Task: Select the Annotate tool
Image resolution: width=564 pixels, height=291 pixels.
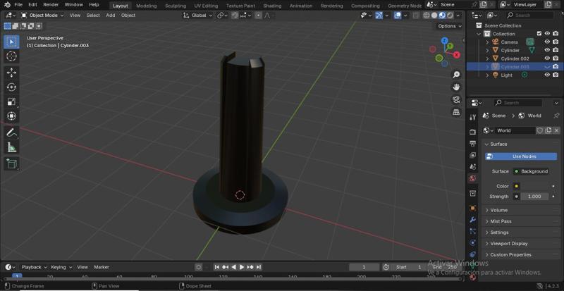Action: (11, 132)
